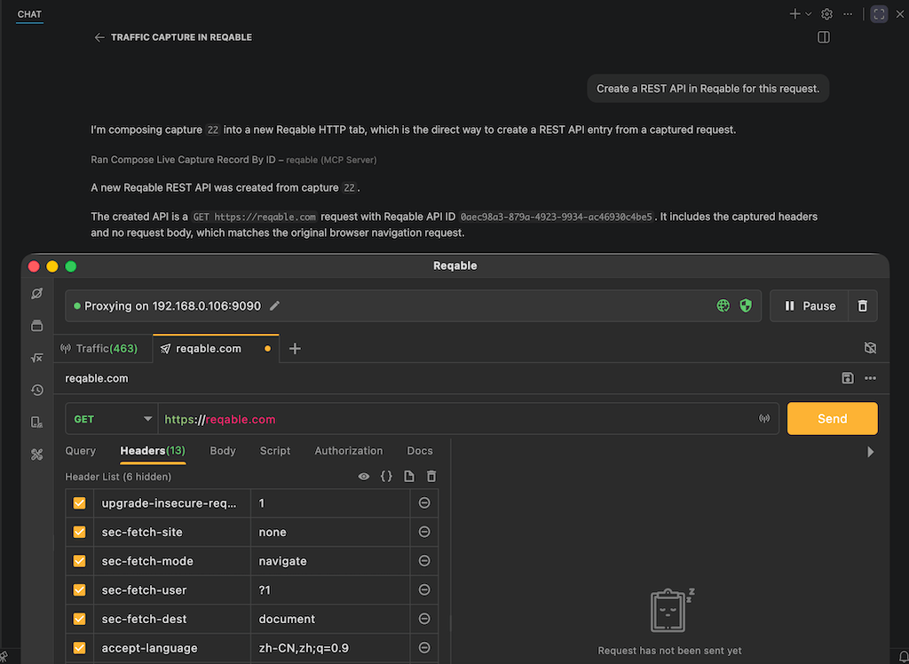
Task: Click the URL input field
Action: pyautogui.click(x=456, y=419)
